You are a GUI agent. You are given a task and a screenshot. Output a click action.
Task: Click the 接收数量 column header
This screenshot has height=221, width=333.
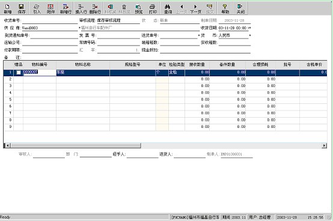click(197, 64)
